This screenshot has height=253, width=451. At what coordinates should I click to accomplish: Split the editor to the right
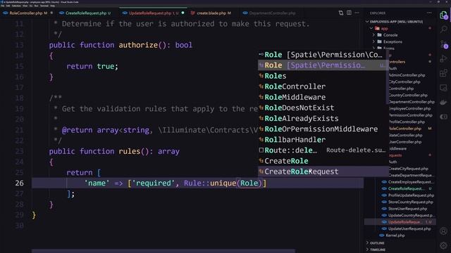coord(349,13)
